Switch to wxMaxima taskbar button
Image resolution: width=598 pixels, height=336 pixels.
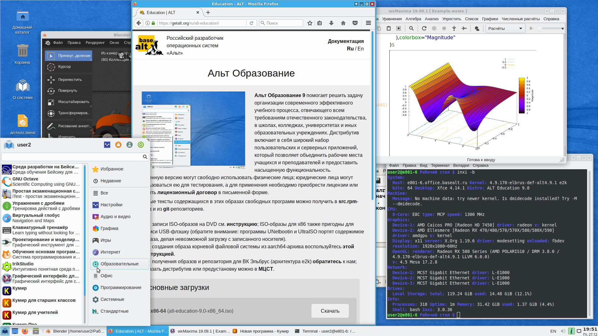[200, 331]
